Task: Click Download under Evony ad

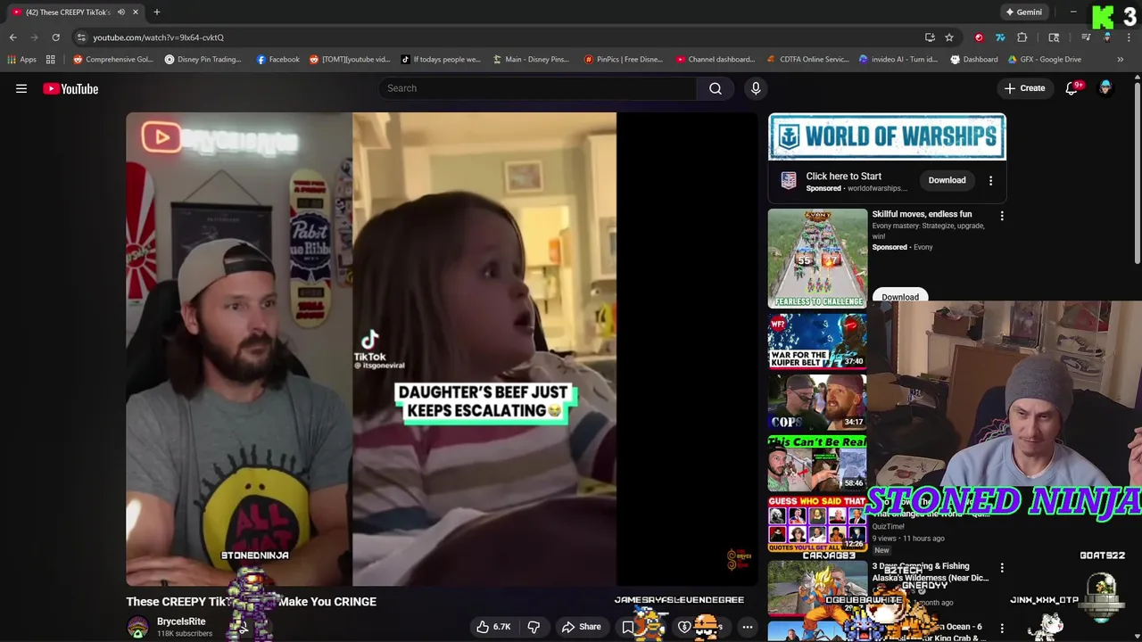Action: [x=899, y=297]
